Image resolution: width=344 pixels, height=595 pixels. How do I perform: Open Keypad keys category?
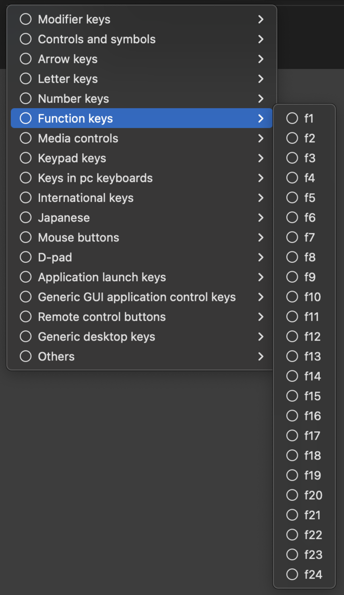coord(142,158)
